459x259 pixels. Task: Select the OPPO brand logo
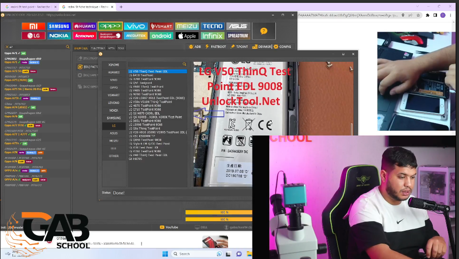pos(110,26)
